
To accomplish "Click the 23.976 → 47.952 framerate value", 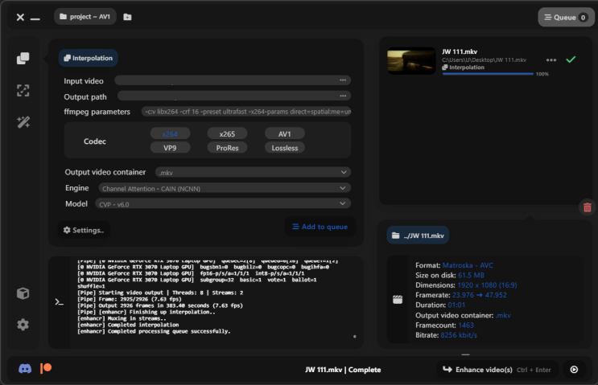I will pos(480,295).
